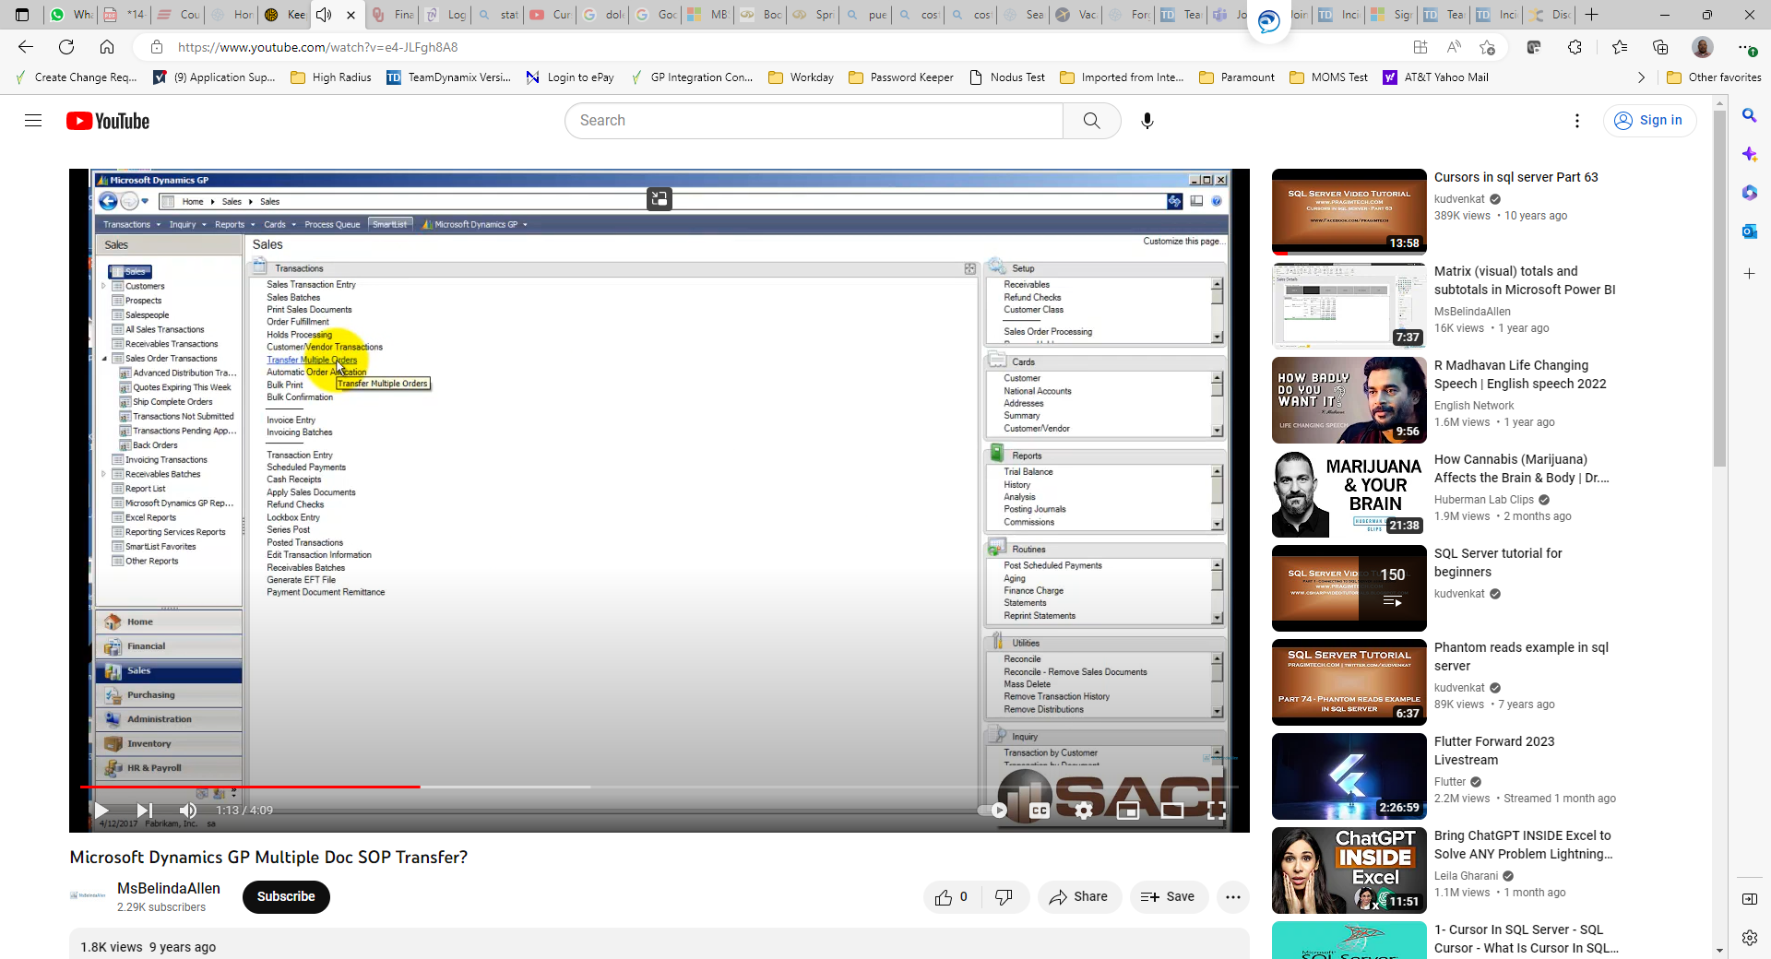This screenshot has width=1771, height=959.
Task: Open Outlook from the Edge sidebar
Action: coord(1749,231)
